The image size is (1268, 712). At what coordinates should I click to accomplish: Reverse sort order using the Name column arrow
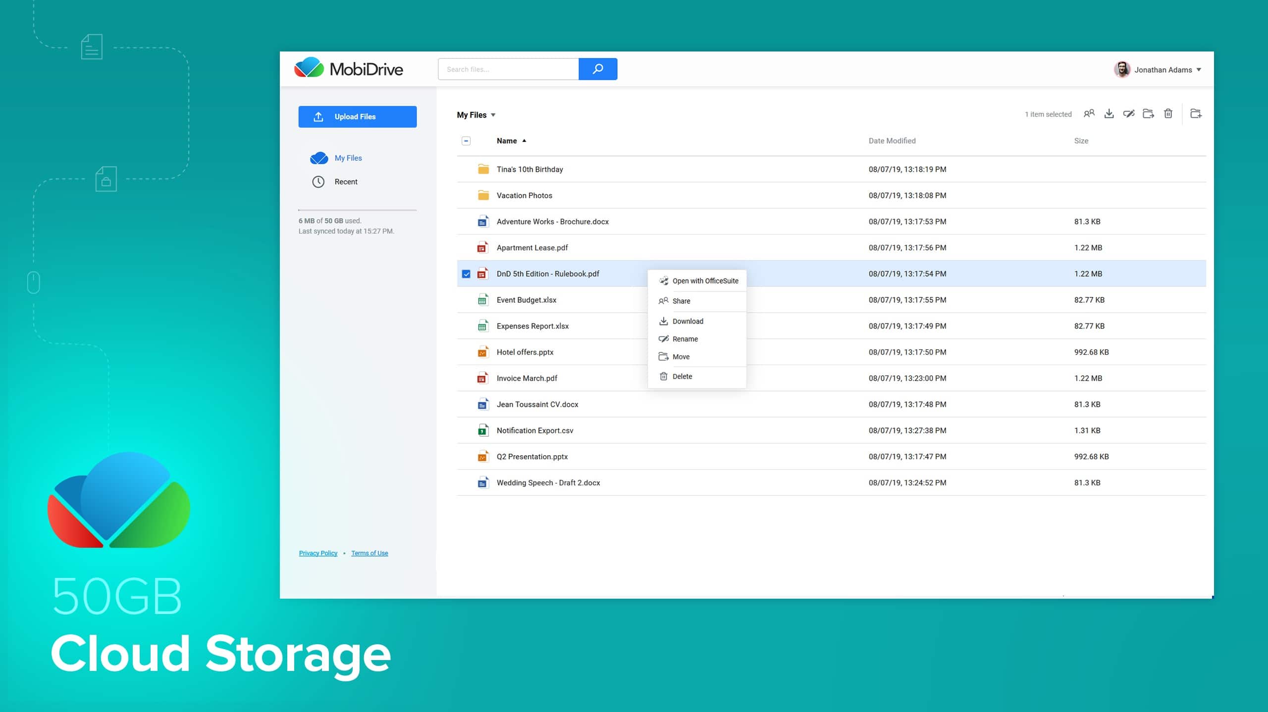pyautogui.click(x=525, y=141)
